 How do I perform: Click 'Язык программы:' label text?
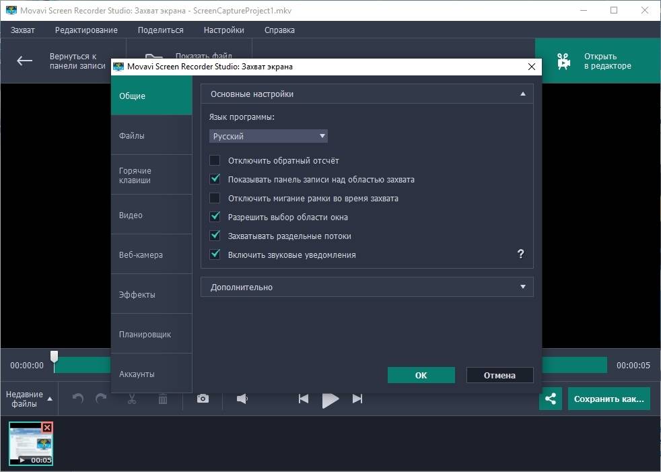pyautogui.click(x=242, y=117)
